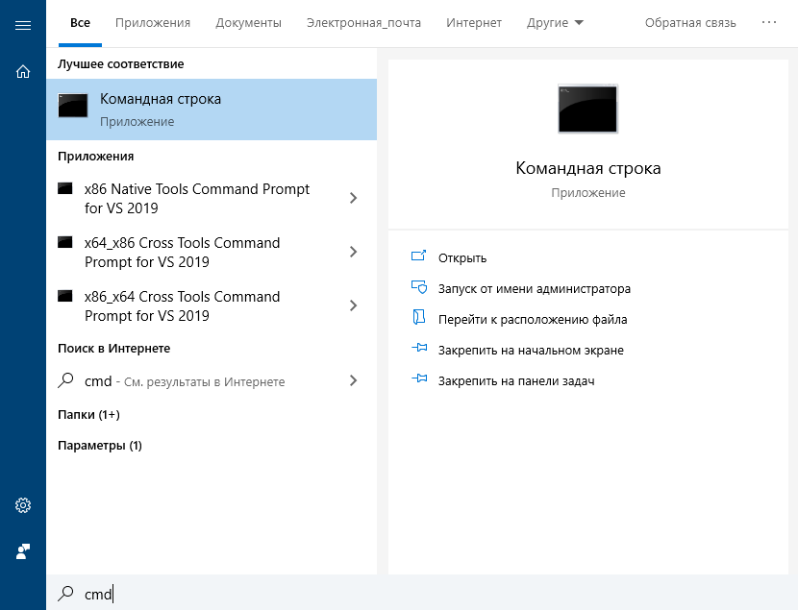Click the search input field containing cmd

pos(422,593)
